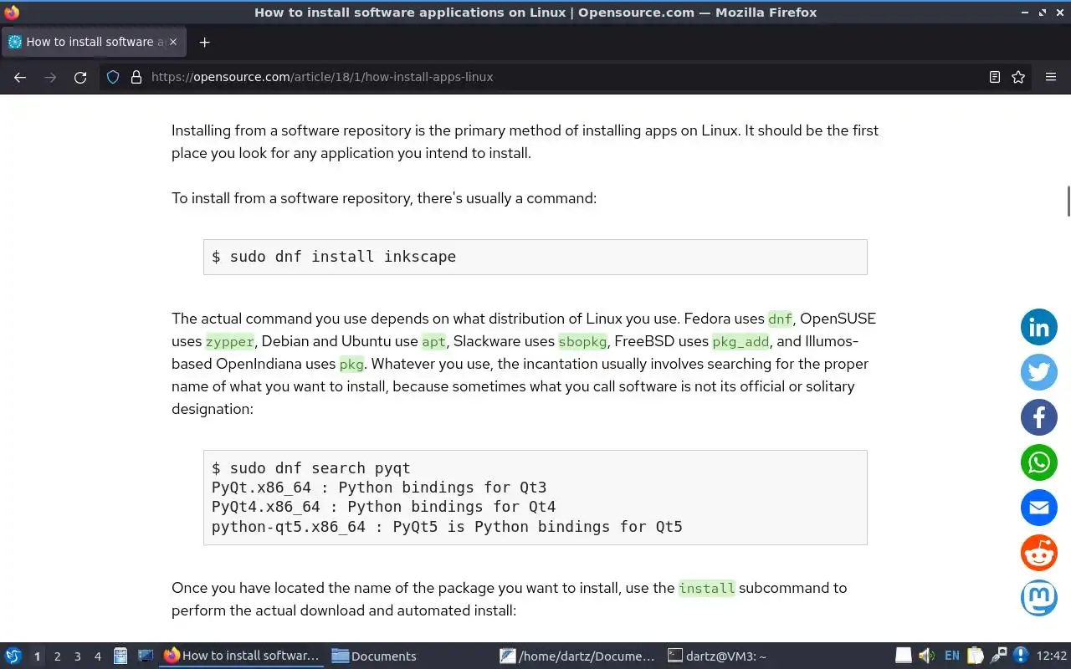
Task: Open Firefox application menu
Action: [1051, 77]
